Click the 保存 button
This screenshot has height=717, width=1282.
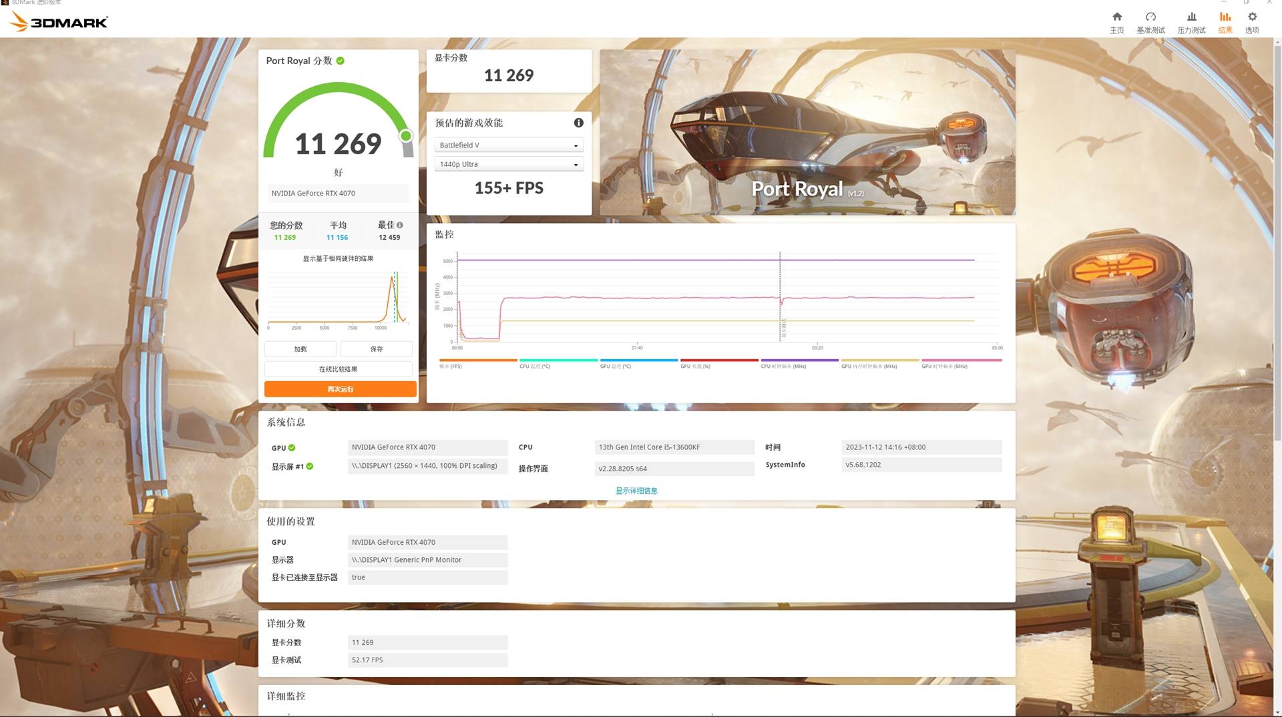[x=377, y=349]
